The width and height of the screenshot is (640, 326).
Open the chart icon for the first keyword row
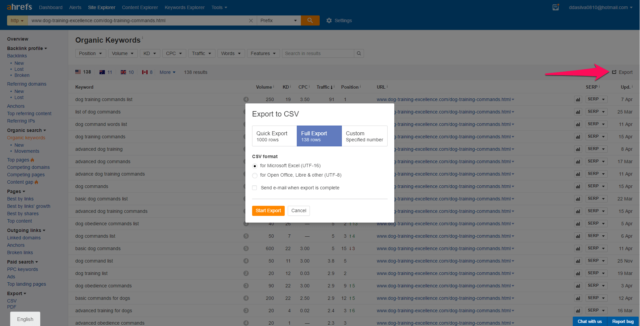coord(578,99)
